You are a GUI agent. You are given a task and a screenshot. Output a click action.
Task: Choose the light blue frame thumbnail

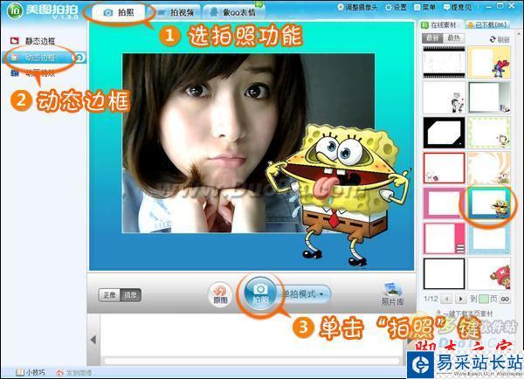tap(489, 238)
